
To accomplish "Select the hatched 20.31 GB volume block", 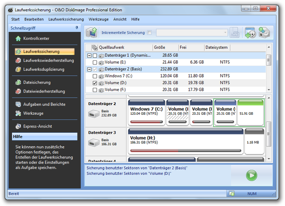I will pos(177,112).
